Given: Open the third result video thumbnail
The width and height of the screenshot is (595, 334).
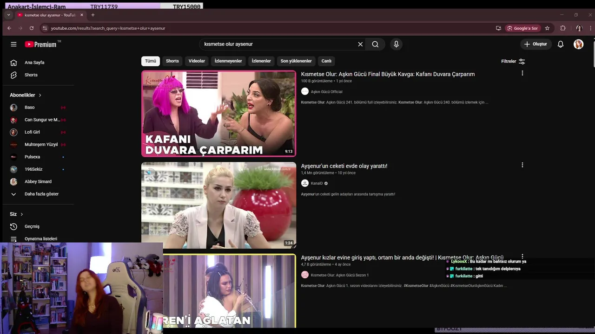Looking at the screenshot, I should coord(229,291).
